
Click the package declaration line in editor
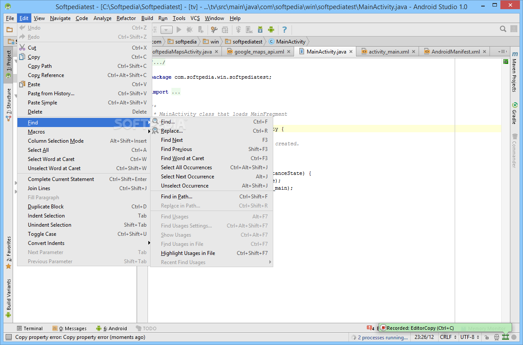pos(211,77)
